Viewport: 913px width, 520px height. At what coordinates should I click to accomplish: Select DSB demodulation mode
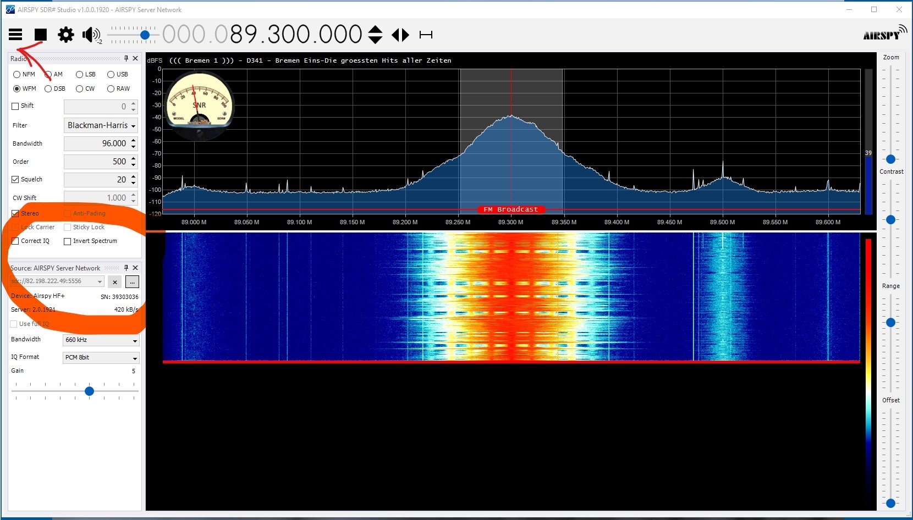coord(54,88)
